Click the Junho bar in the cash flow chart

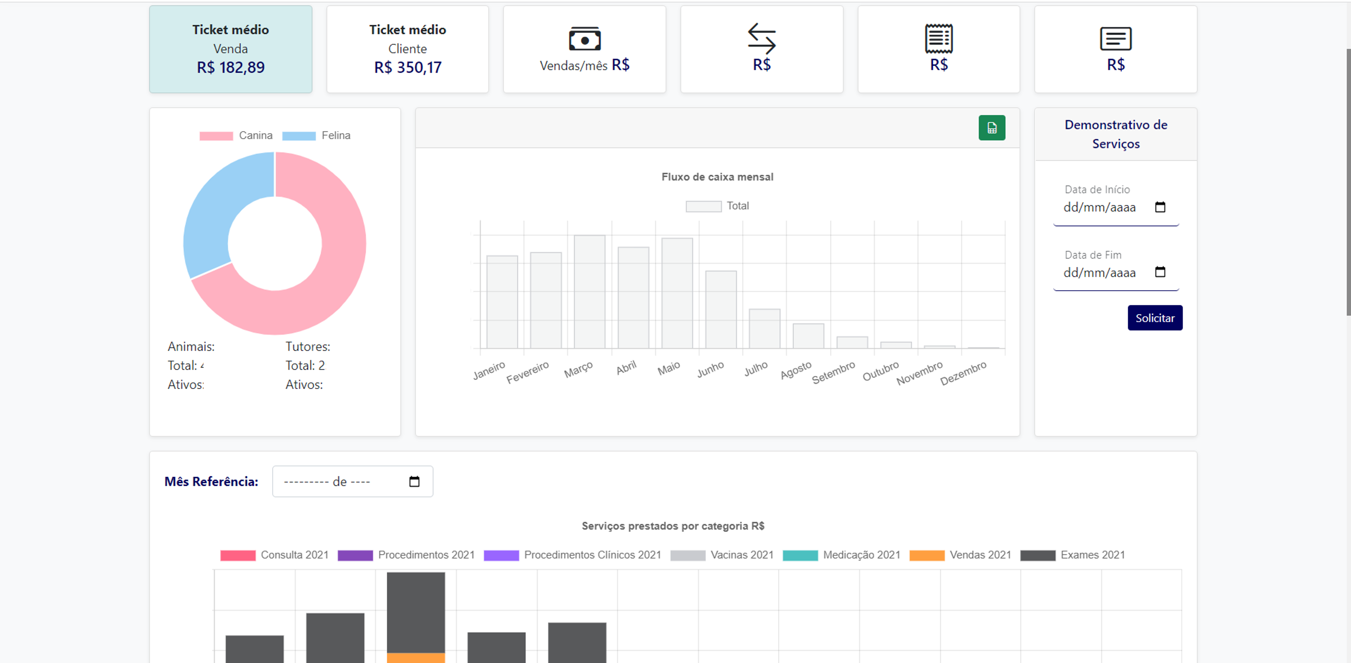[x=721, y=310]
